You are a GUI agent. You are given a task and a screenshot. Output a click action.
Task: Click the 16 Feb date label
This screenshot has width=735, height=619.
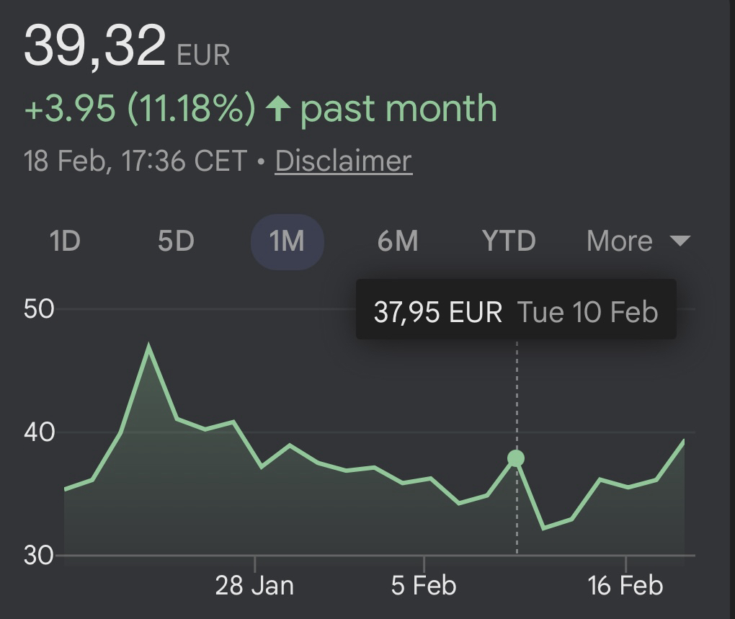pyautogui.click(x=625, y=585)
